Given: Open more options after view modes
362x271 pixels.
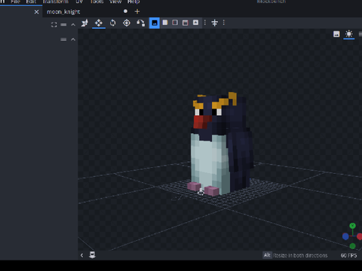Looking at the screenshot, I should pyautogui.click(x=205, y=23).
